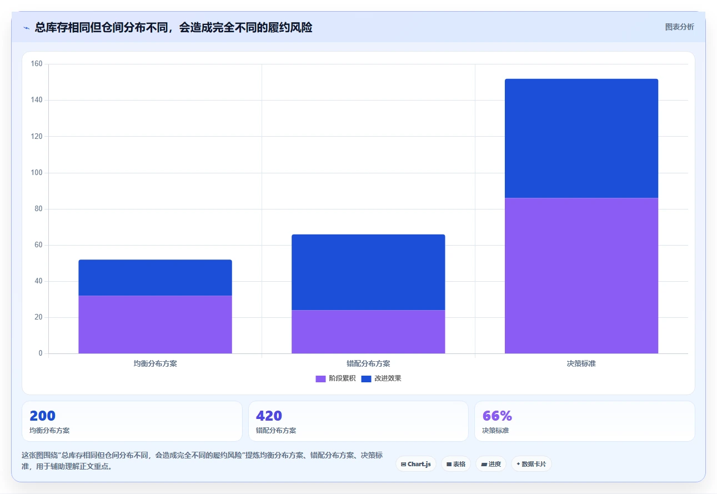Click the blue bar segment for 决策标准

tap(581, 138)
